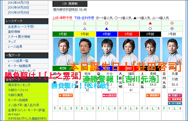The image size is (188, 121).
Task: Click the racer photo for 5号艇
Action: pos(85,51)
